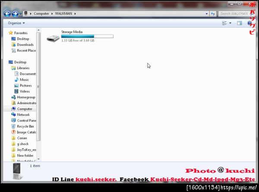The height and width of the screenshot is (192, 259).
Task: Select the Computer icon in tree
Action: click(x=13, y=109)
